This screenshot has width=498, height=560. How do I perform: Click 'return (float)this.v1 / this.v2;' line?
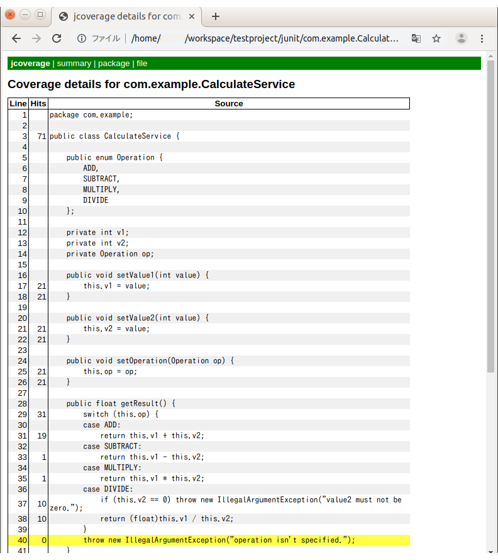pyautogui.click(x=167, y=519)
